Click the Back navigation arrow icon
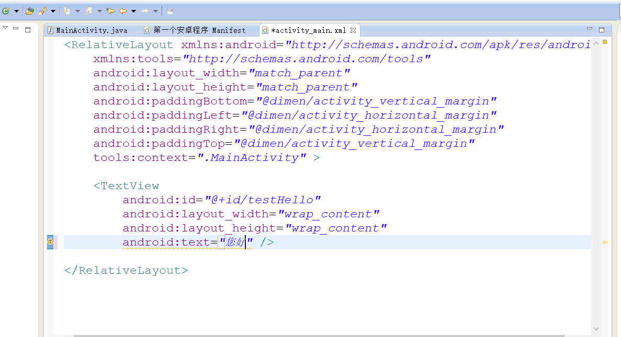621x337 pixels. 123,11
